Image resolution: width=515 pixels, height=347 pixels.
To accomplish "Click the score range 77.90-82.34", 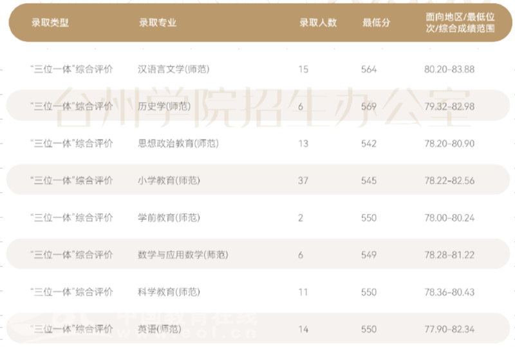I will click(449, 329).
